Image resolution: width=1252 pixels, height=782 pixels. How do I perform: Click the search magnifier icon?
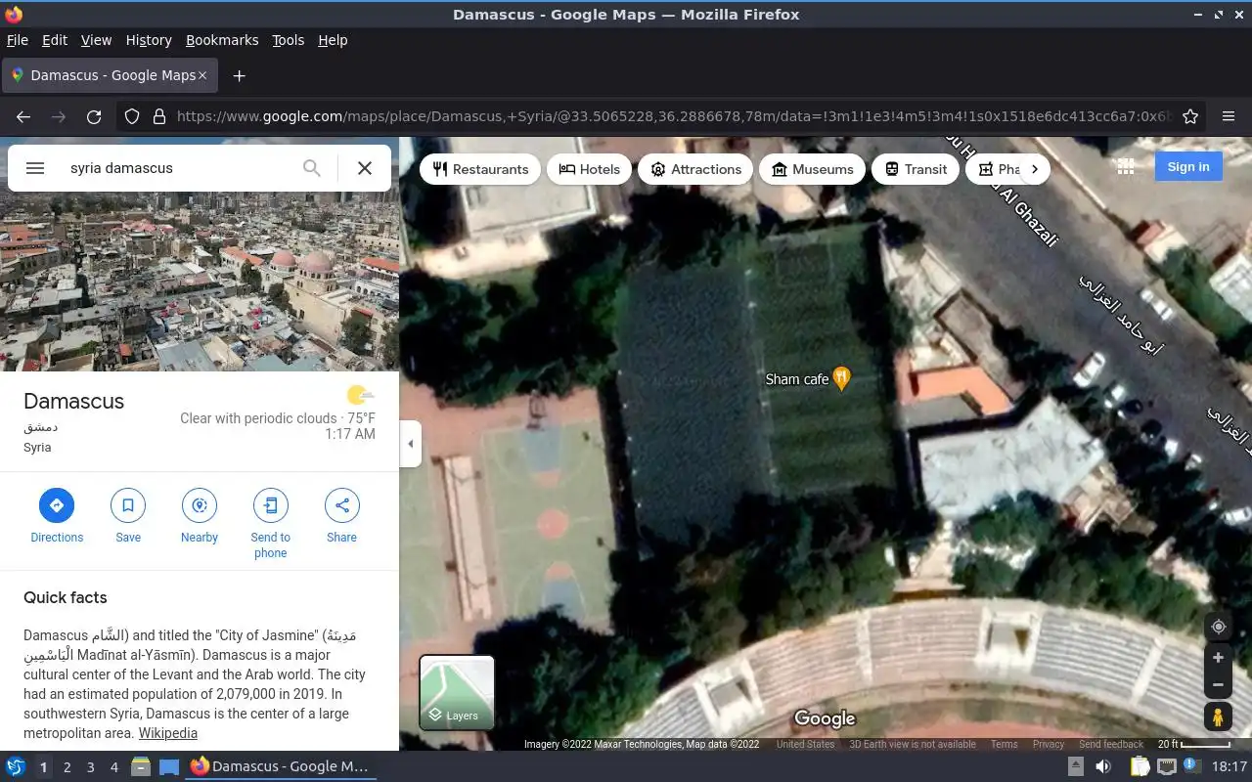pos(312,168)
